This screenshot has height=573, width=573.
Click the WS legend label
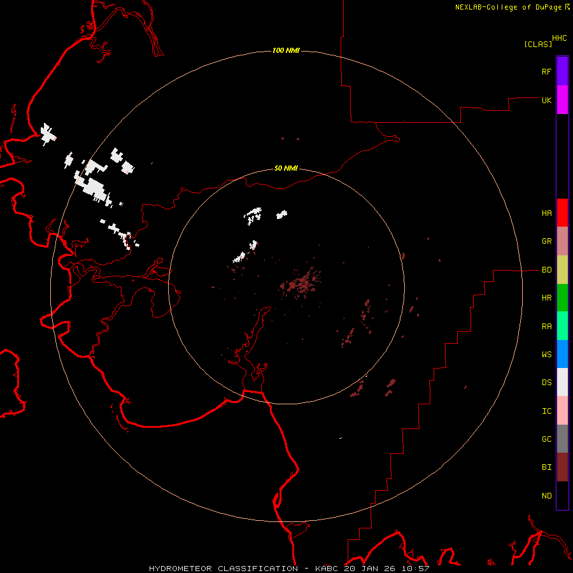point(546,354)
